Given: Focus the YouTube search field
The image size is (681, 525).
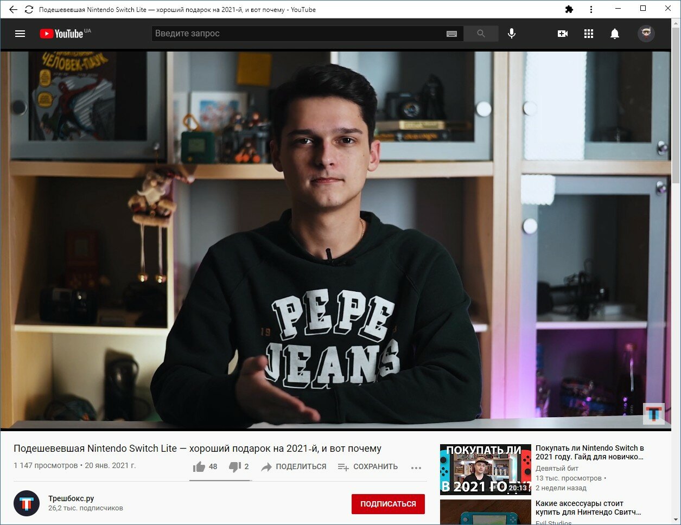Looking at the screenshot, I should 297,34.
